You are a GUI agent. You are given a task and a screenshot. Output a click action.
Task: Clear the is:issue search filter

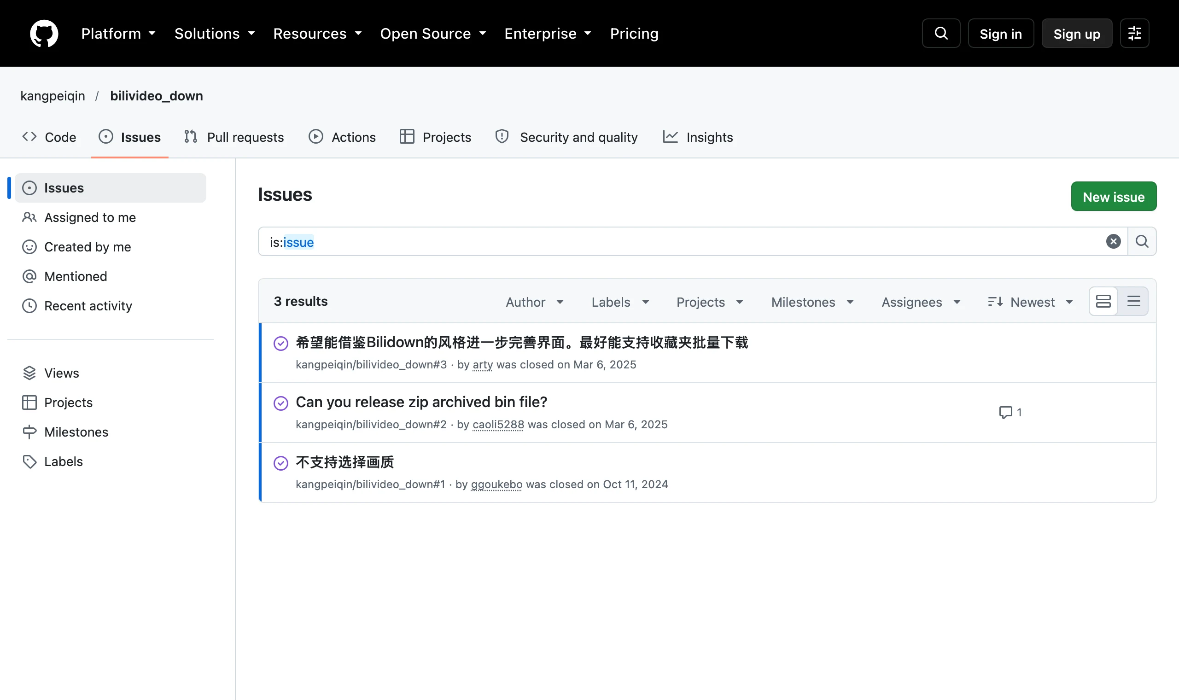pos(1113,241)
